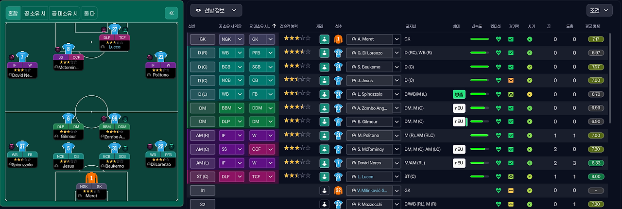Click match fitness check icon in A. Meret row
This screenshot has height=209, width=622.
[x=511, y=39]
